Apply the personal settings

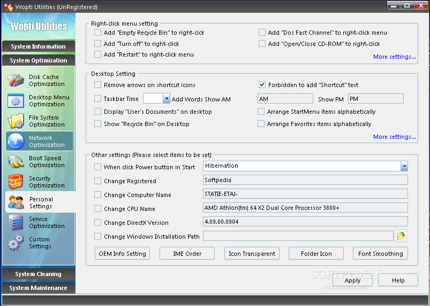click(x=353, y=280)
